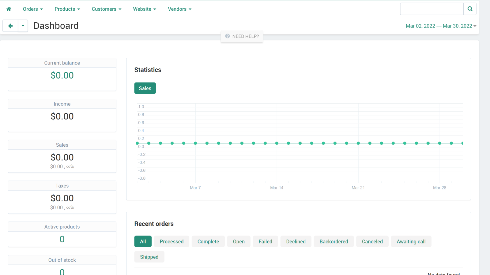Image resolution: width=490 pixels, height=275 pixels.
Task: Open the Products menu
Action: point(67,9)
